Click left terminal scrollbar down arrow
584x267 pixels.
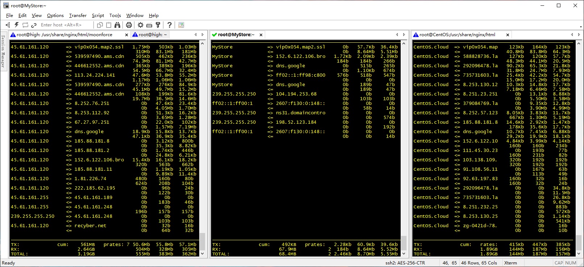click(203, 254)
